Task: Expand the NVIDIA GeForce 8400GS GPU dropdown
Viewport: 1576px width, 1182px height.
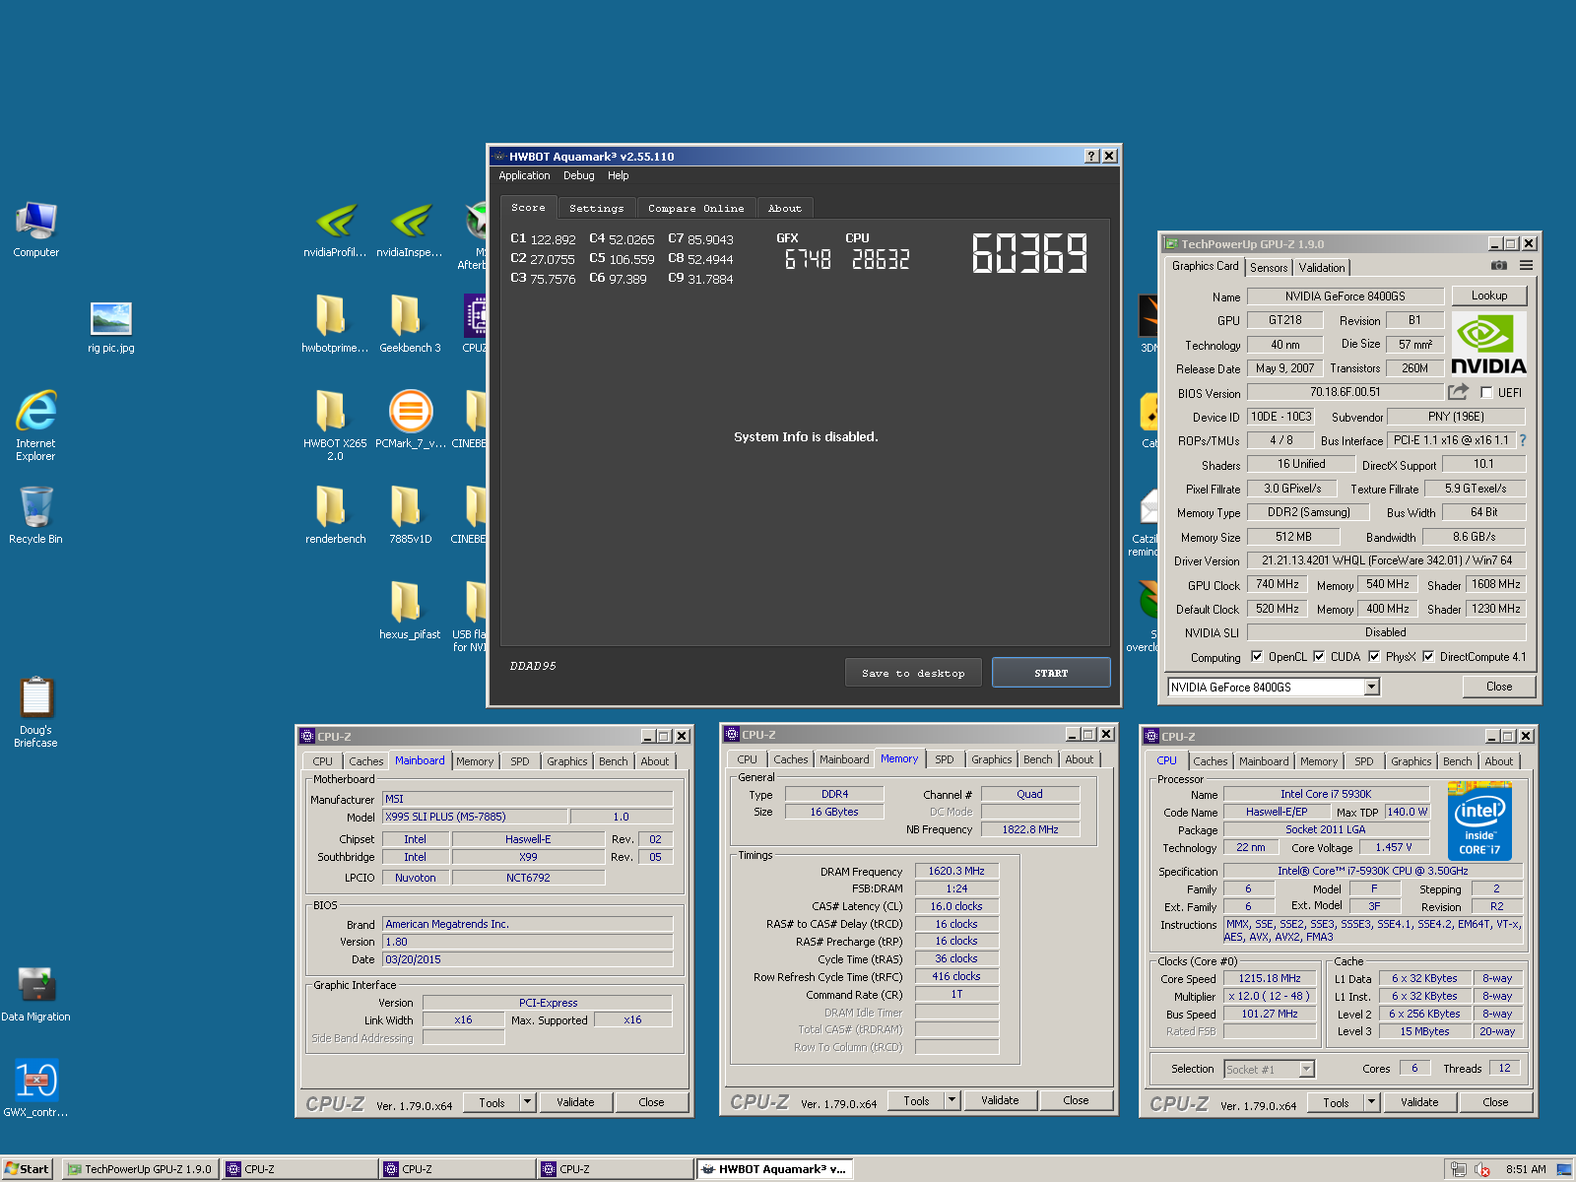Action: click(1371, 688)
